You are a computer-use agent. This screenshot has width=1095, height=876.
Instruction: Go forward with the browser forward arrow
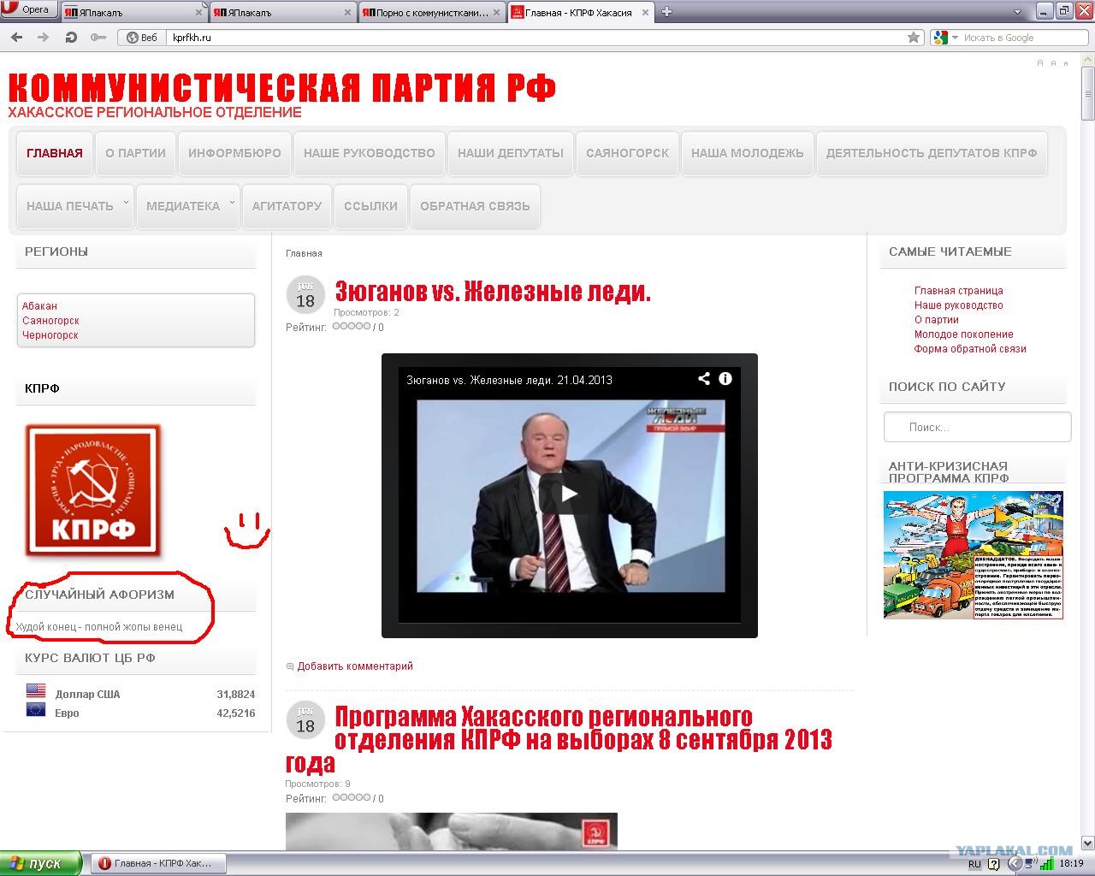[43, 38]
